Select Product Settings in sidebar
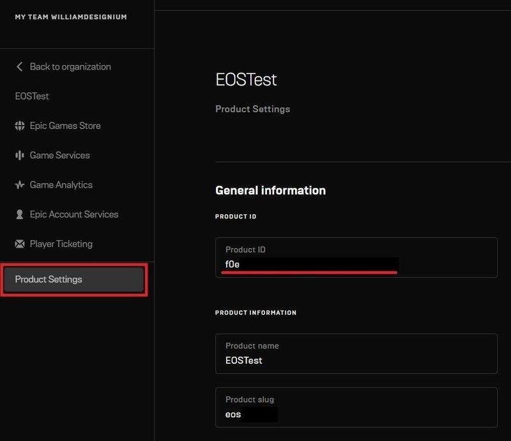511x441 pixels. click(x=74, y=280)
